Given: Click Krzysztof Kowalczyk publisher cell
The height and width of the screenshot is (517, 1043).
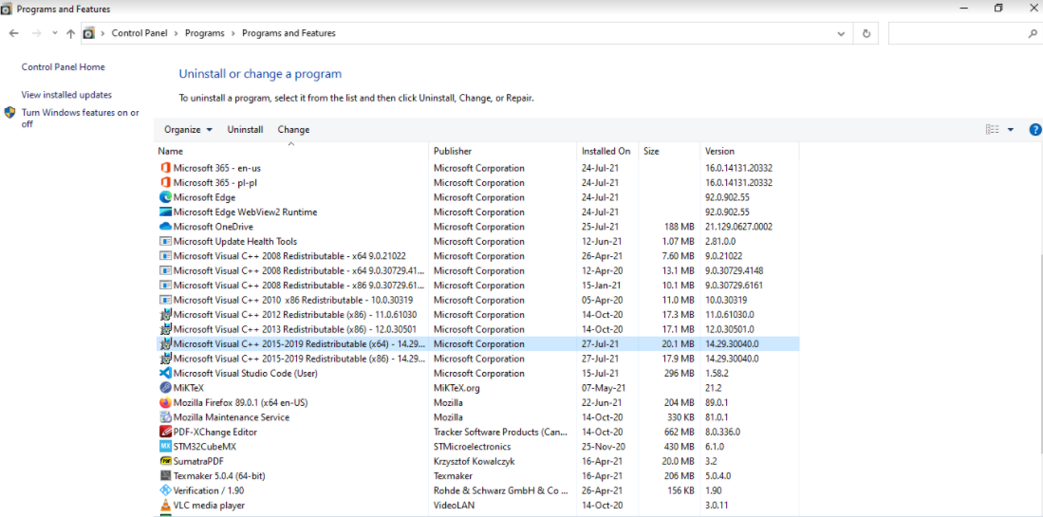Looking at the screenshot, I should pos(475,461).
